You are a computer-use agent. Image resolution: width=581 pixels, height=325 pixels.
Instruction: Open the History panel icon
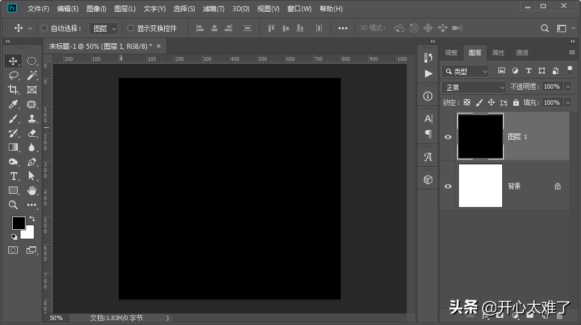(x=428, y=58)
